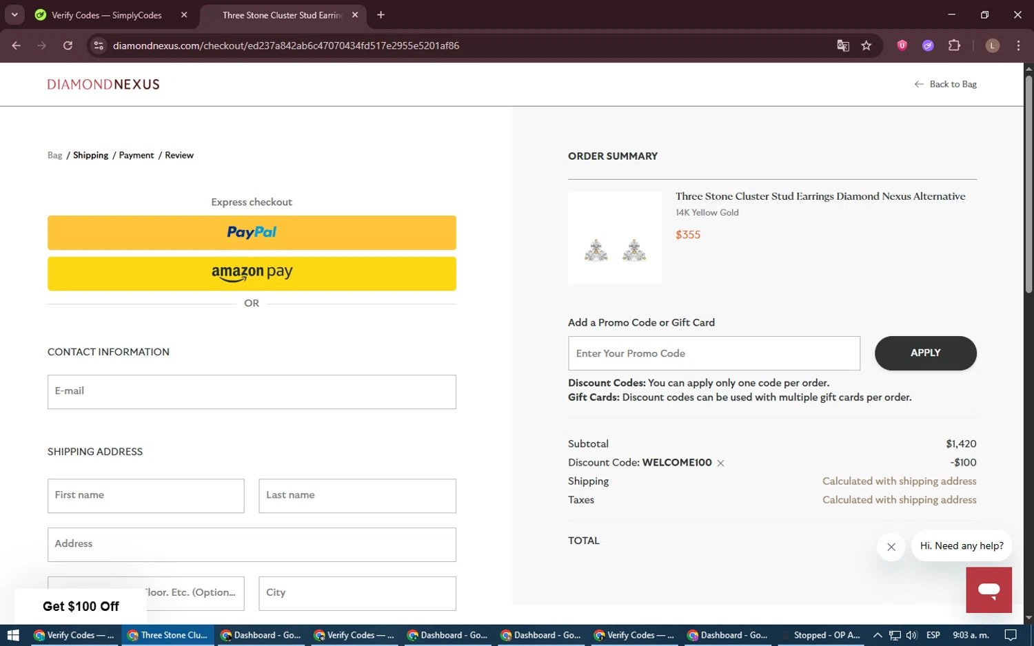Focus the First name field

coord(145,496)
